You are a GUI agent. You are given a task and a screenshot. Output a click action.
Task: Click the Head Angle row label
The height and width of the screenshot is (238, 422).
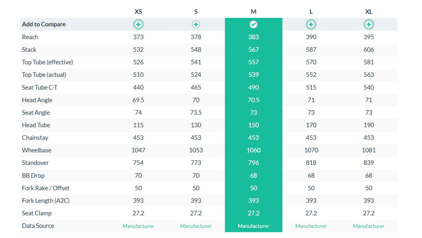(37, 100)
